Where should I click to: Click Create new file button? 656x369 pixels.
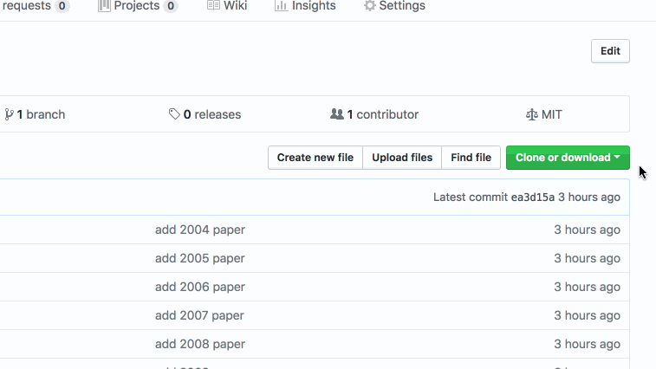pos(315,158)
